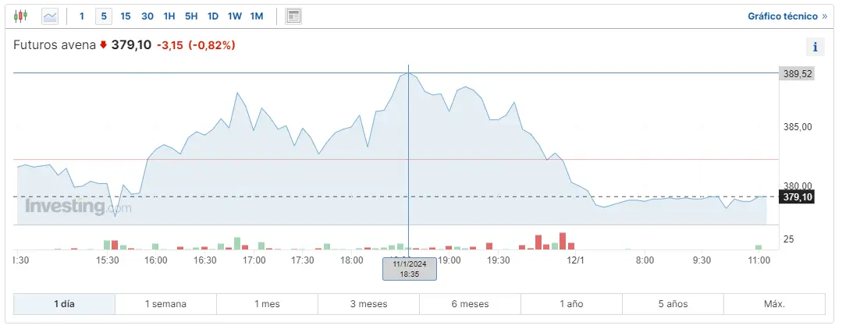Screen dimensions: 842x329
Task: Toggle the 5-minute interval
Action: coord(104,16)
